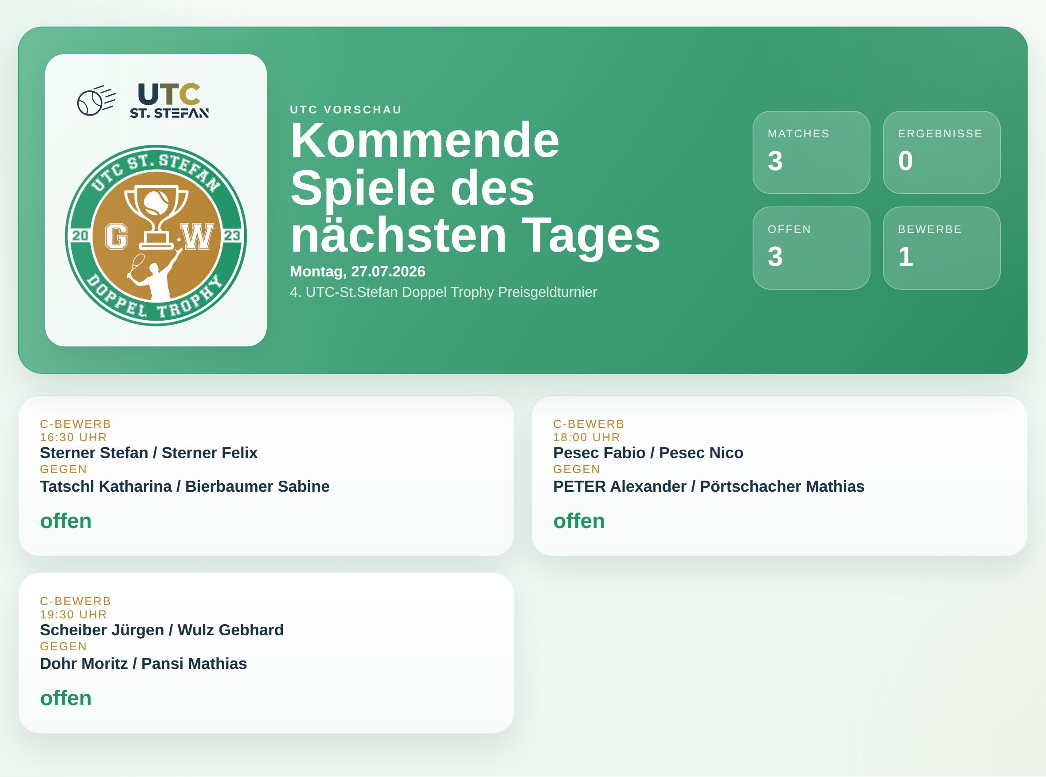Click the UTC VORSCHAU label
Screen dimensions: 1046x777
(x=346, y=109)
